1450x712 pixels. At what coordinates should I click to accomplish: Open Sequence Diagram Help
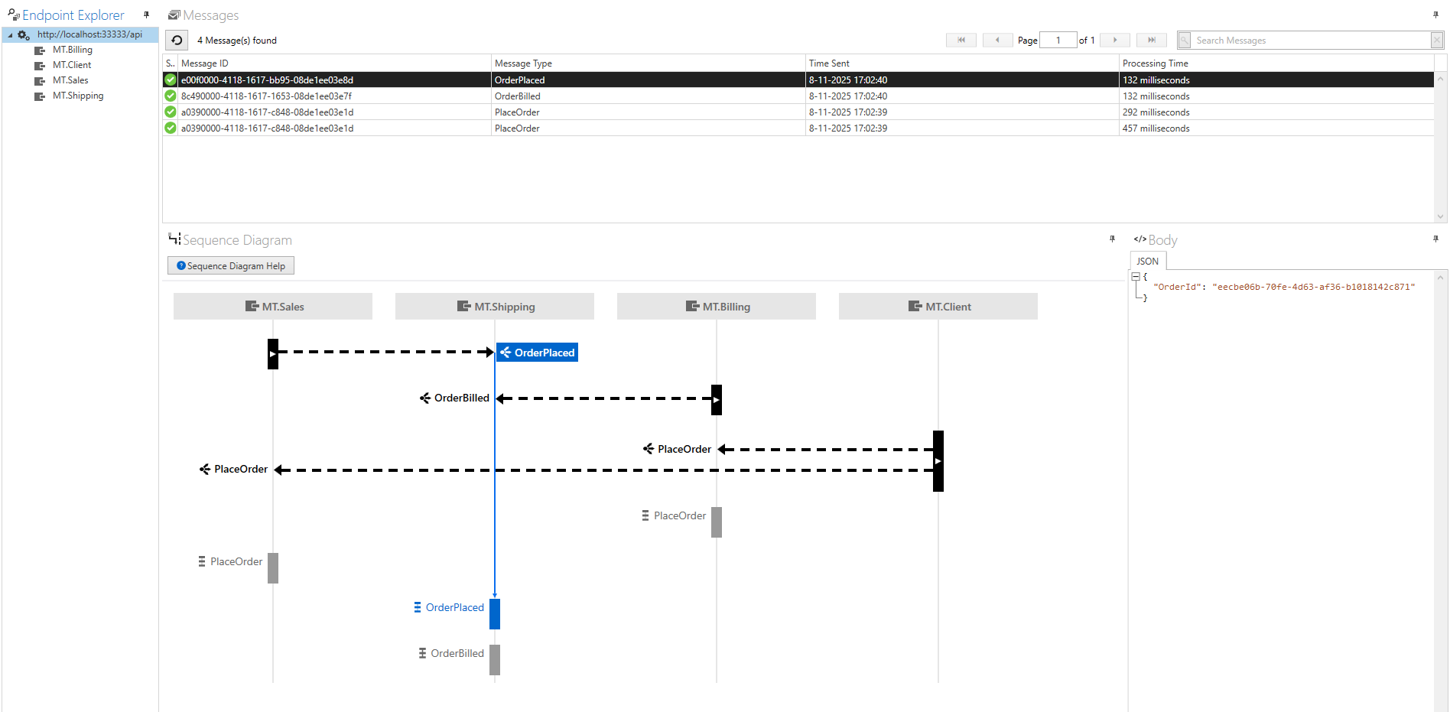(231, 266)
